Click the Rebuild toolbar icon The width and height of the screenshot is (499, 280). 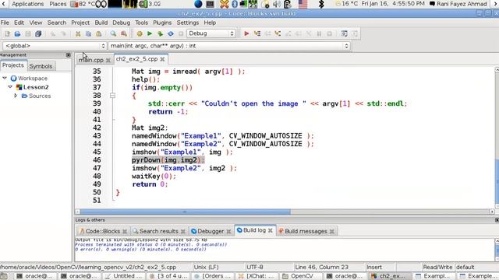pyautogui.click(x=171, y=33)
